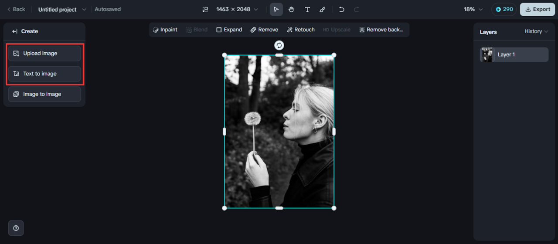558x244 pixels.
Task: Choose Upload image
Action: click(x=44, y=53)
